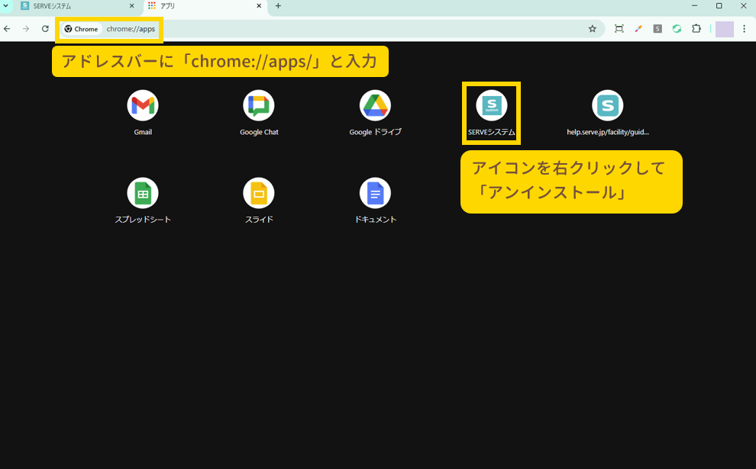The width and height of the screenshot is (756, 469).
Task: Click the SERVEシステム app icon
Action: coord(491,106)
